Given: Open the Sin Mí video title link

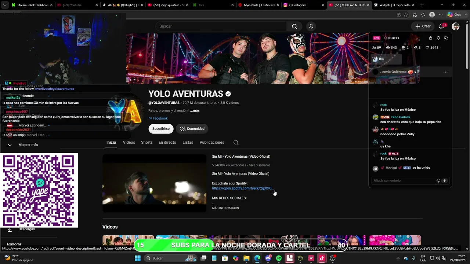Looking at the screenshot, I should point(241,157).
